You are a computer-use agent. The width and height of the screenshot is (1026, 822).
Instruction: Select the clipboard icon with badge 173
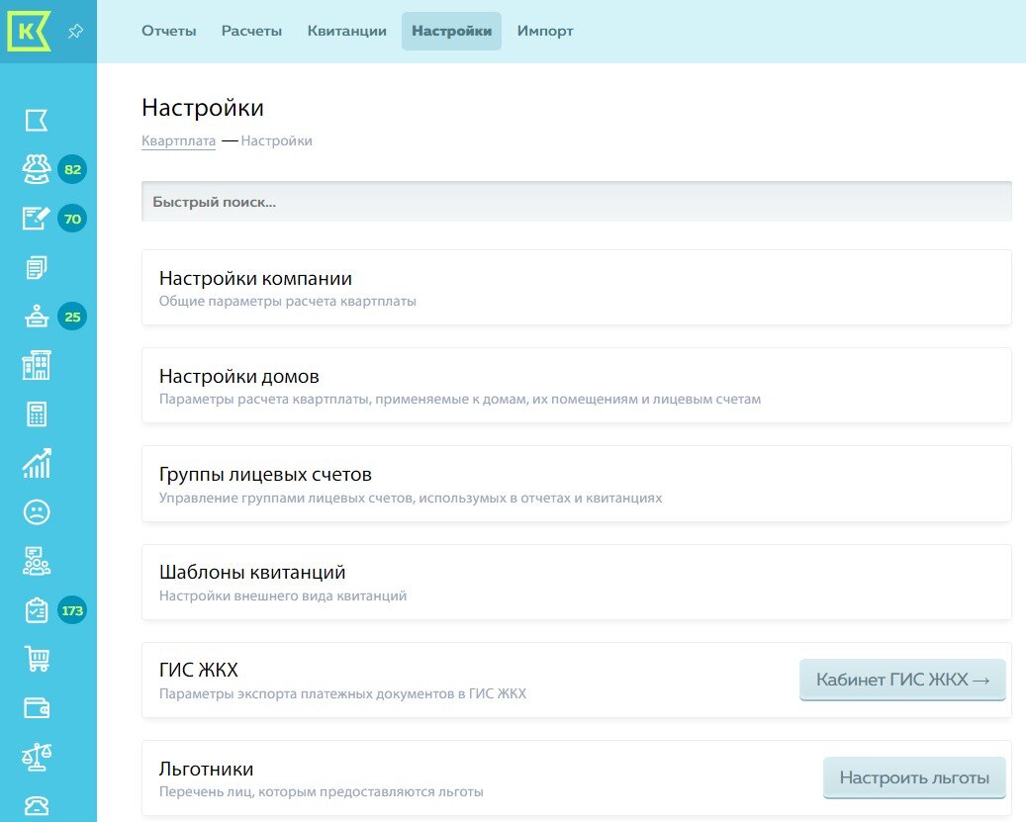pyautogui.click(x=36, y=610)
